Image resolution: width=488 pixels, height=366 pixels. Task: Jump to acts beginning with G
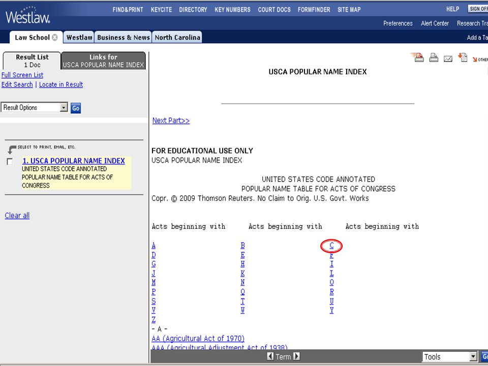coord(154,264)
